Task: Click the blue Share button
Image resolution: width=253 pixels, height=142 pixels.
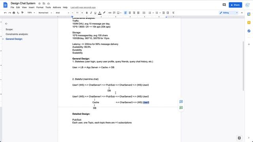Action: point(235,5)
